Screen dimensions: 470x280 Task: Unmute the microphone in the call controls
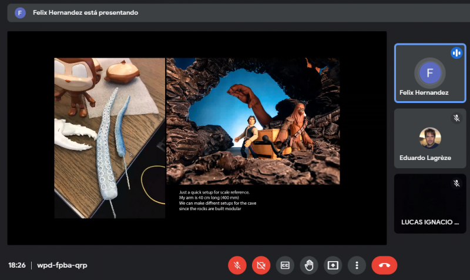tap(237, 265)
